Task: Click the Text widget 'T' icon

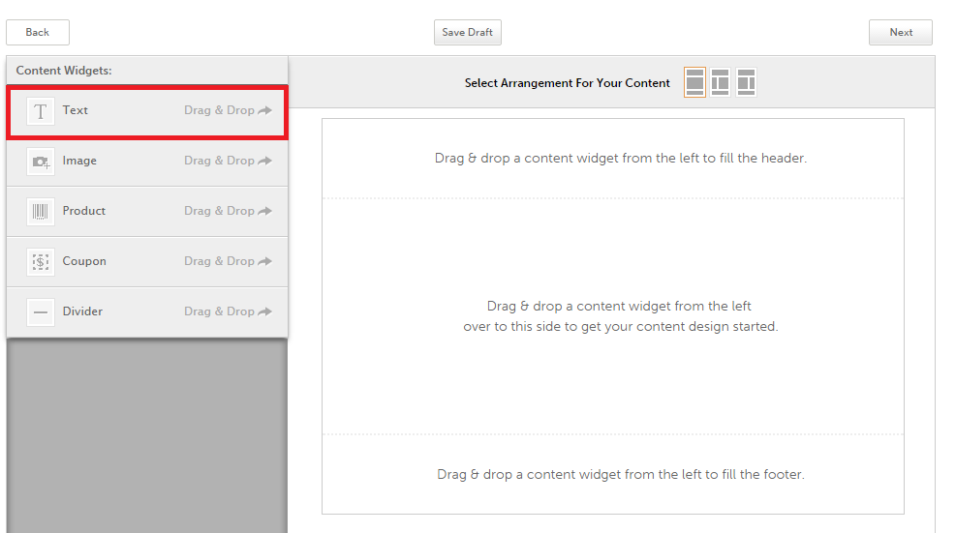Action: [41, 111]
